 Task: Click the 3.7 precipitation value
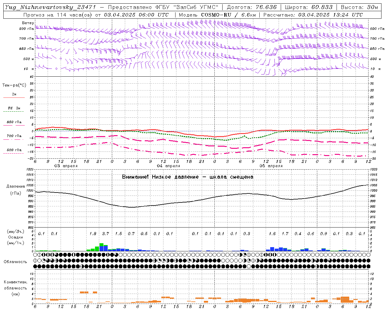pos(106,234)
